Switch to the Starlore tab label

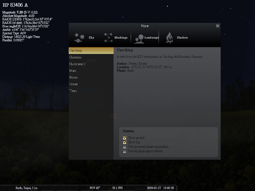pyautogui.click(x=182, y=38)
